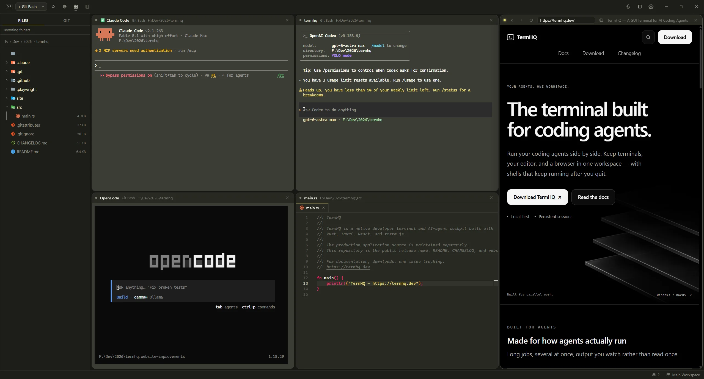This screenshot has width=704, height=379.
Task: Click the Build agent label in OpenCode
Action: click(x=122, y=297)
